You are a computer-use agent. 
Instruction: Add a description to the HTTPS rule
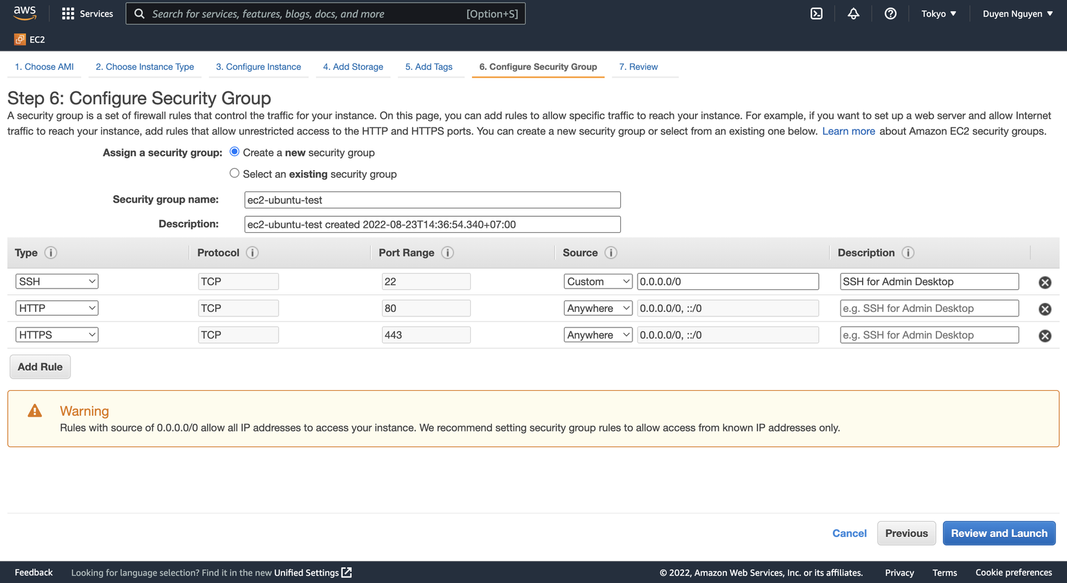click(x=929, y=335)
